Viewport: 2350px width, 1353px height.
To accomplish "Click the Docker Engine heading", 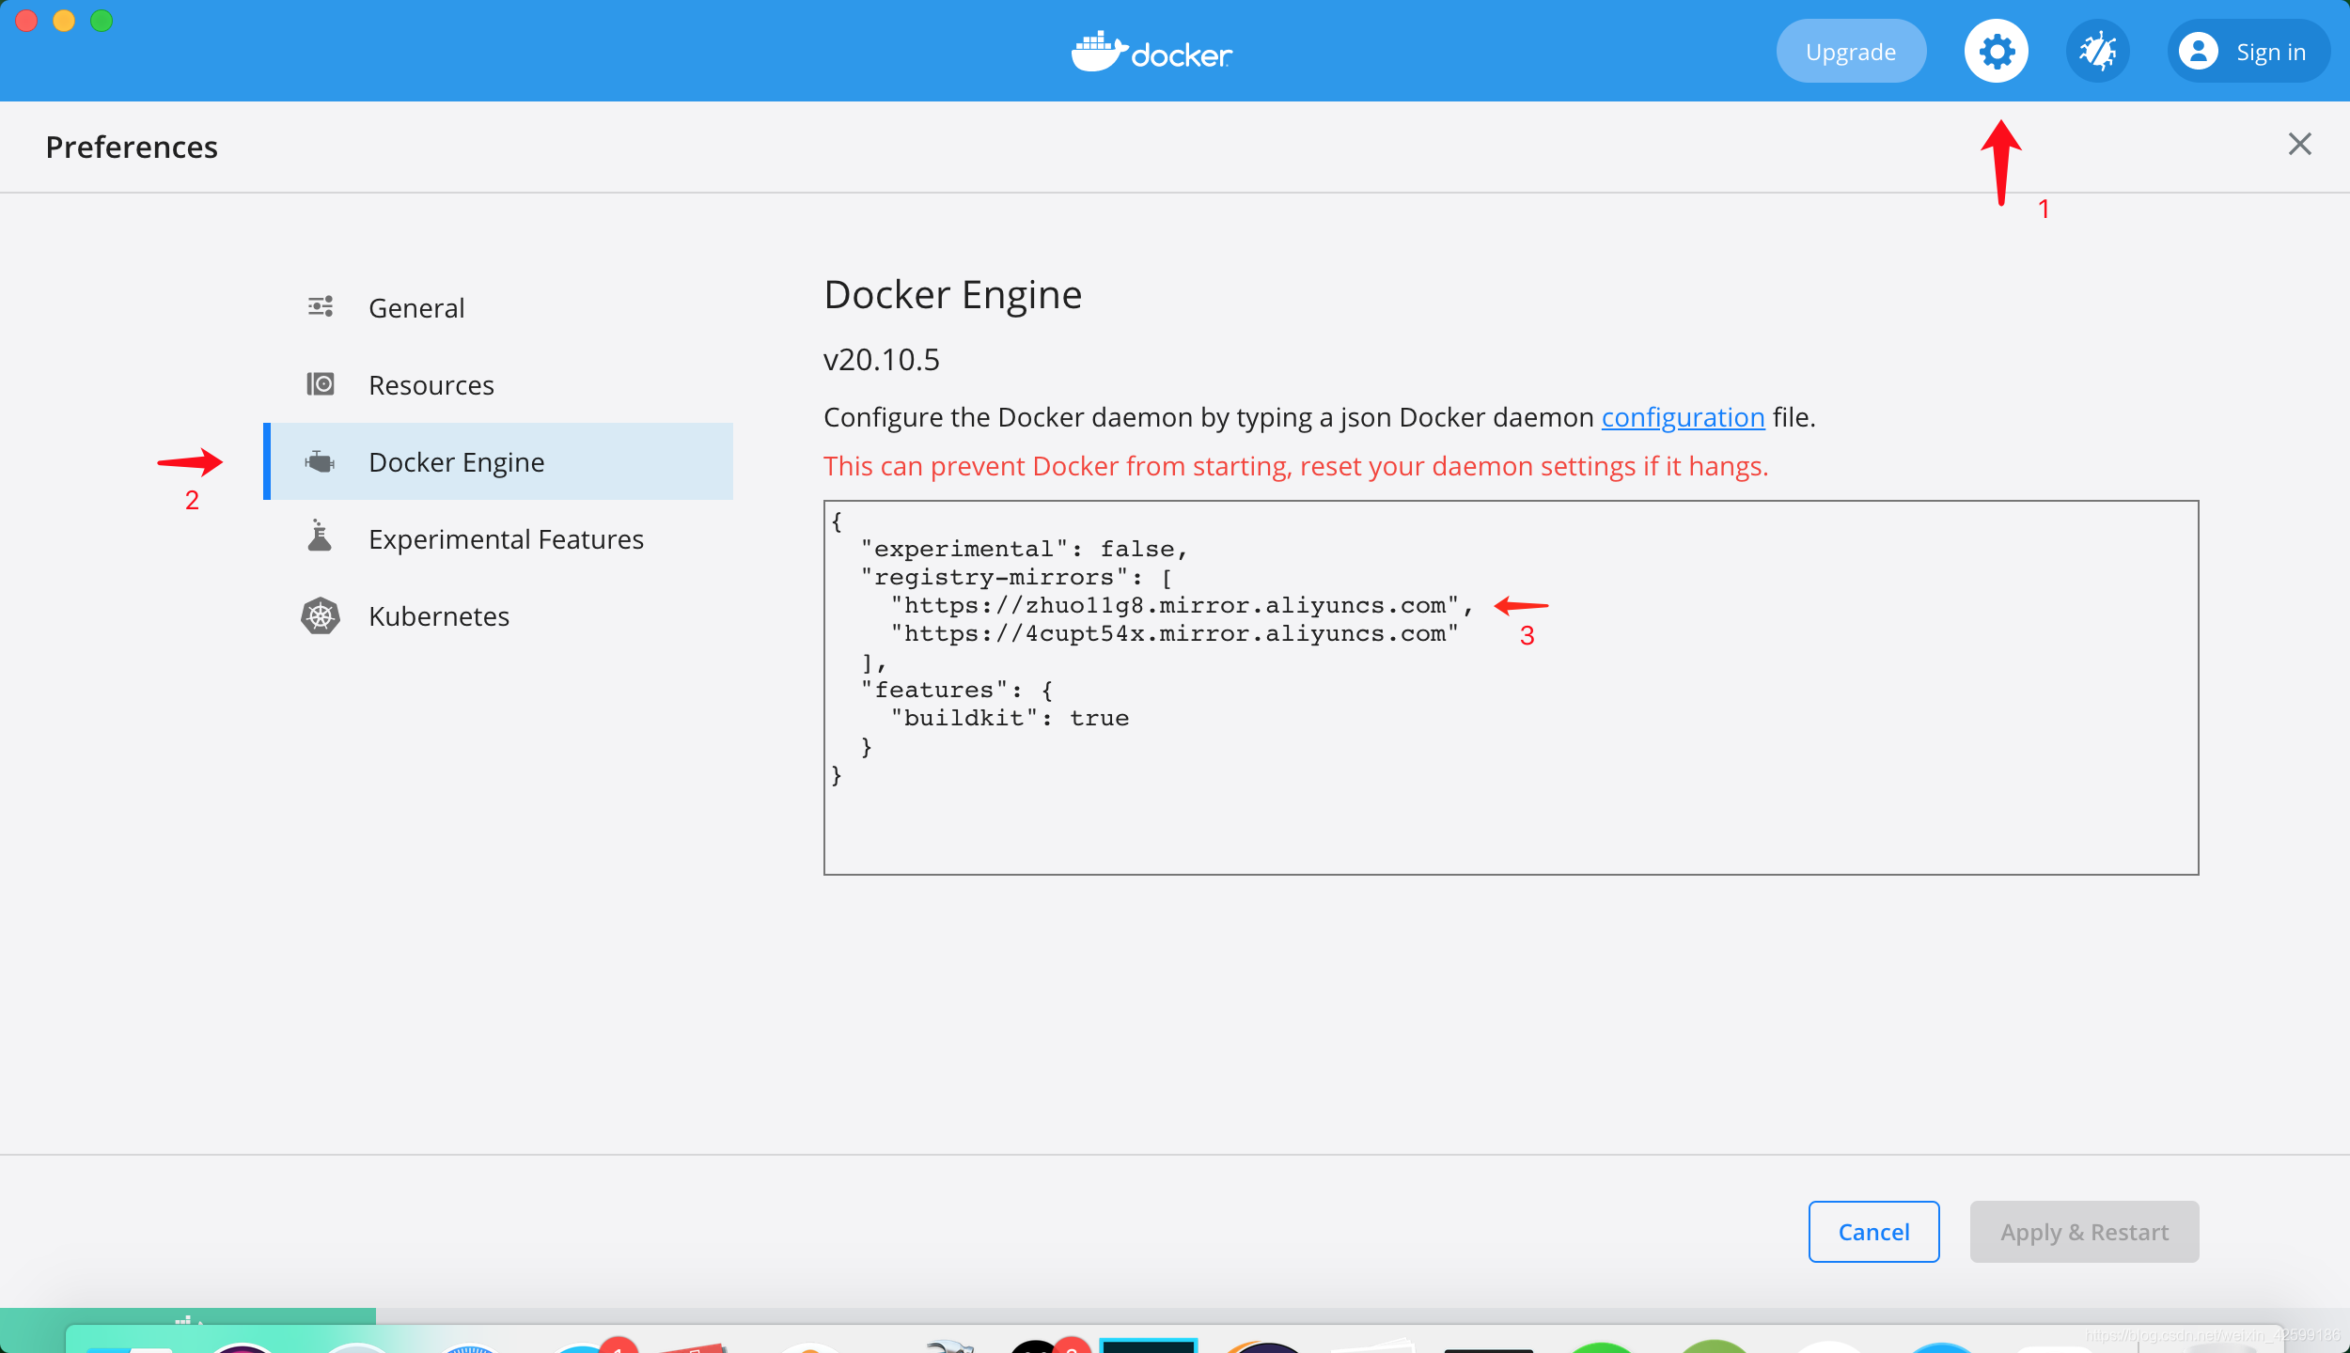I will [952, 295].
